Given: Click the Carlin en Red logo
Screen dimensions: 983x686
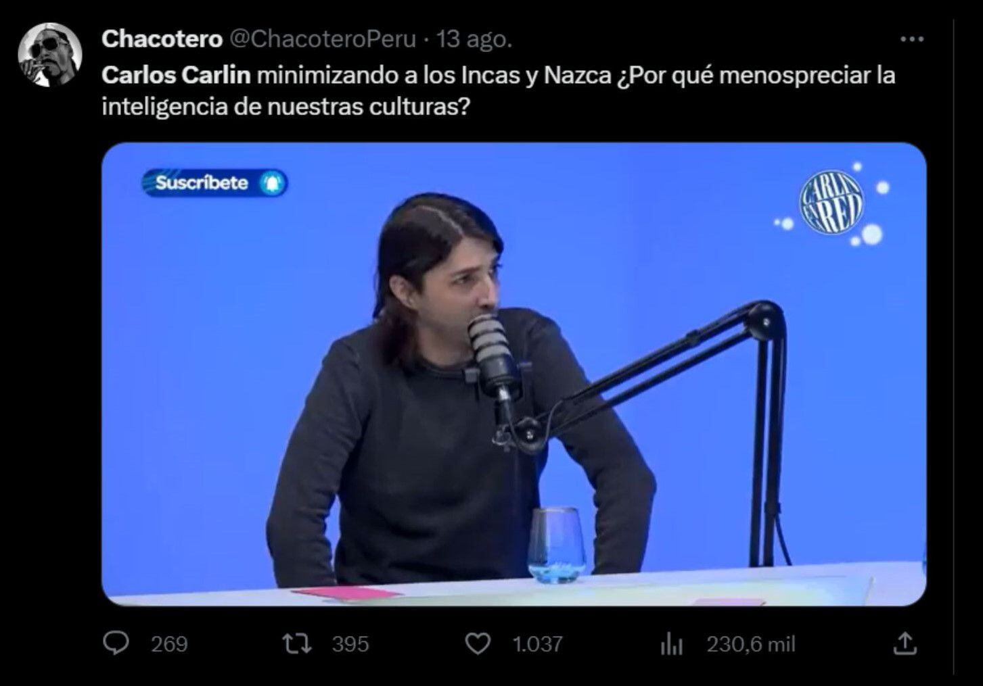Looking at the screenshot, I should pyautogui.click(x=832, y=201).
